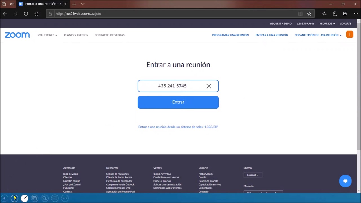Viewport: 361px width, 203px height.
Task: Clear the meeting ID with the X icon
Action: 209,86
